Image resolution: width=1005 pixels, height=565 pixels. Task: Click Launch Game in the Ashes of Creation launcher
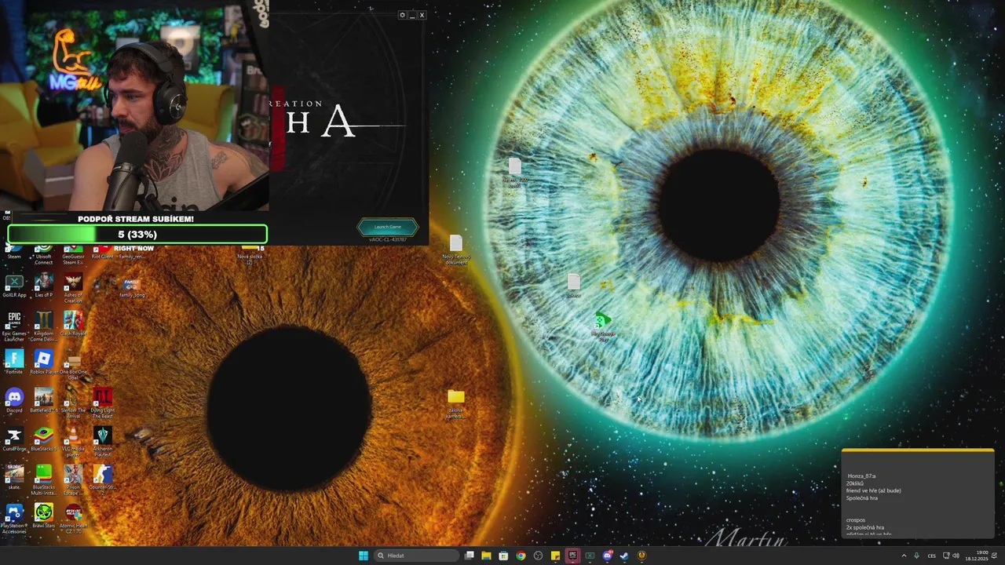pos(387,227)
